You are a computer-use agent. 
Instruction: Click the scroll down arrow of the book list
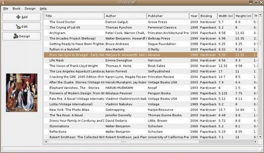(260, 137)
